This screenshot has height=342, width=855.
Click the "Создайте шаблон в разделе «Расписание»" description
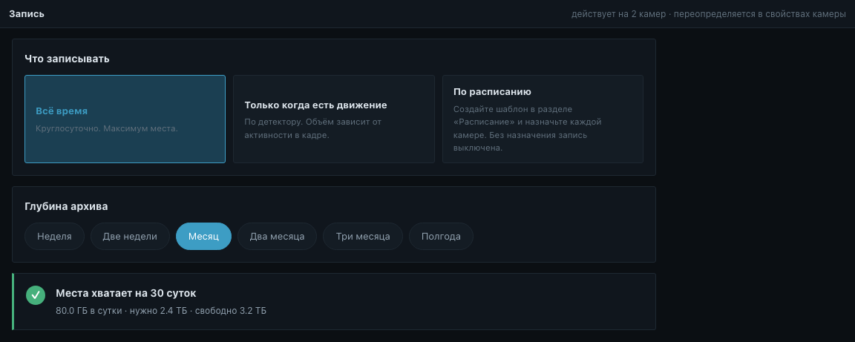point(527,128)
